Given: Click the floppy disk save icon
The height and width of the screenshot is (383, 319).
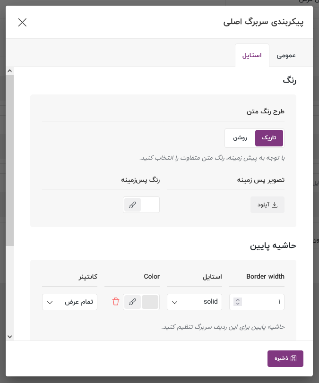Looking at the screenshot, I should click(293, 358).
